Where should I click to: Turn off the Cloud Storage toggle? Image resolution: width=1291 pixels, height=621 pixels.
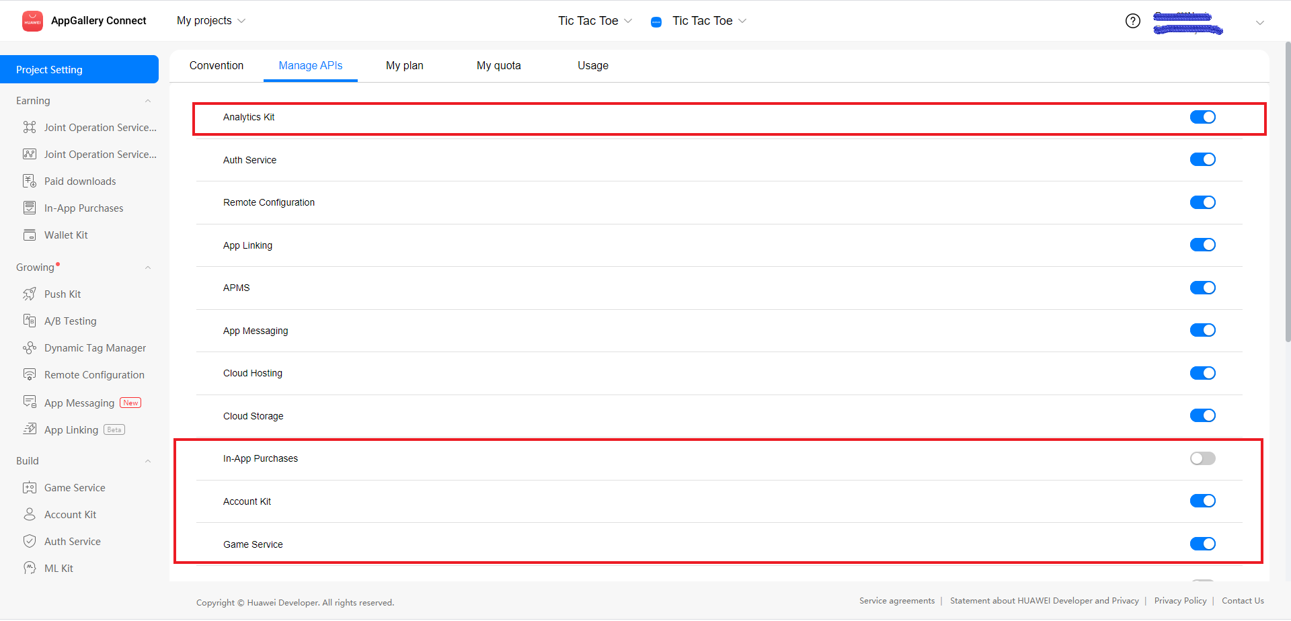(x=1202, y=416)
